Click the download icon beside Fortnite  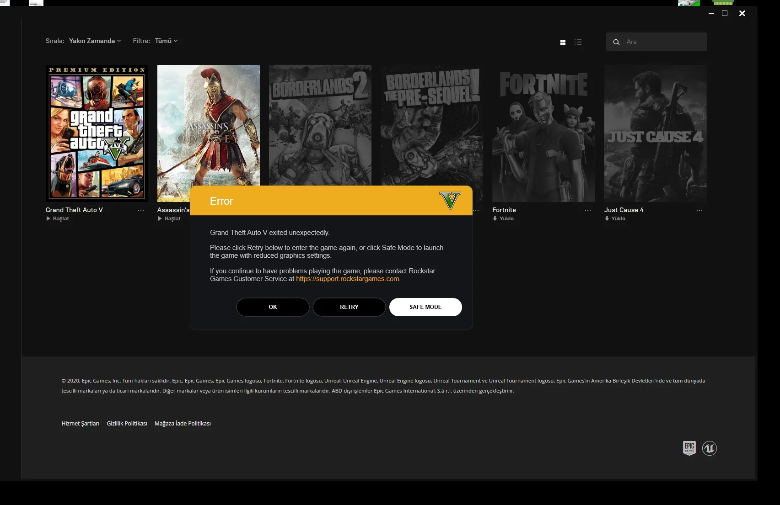pos(495,218)
